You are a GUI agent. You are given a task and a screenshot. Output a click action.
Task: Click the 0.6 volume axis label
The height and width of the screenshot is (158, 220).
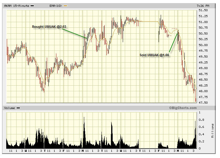(x=201, y=127)
